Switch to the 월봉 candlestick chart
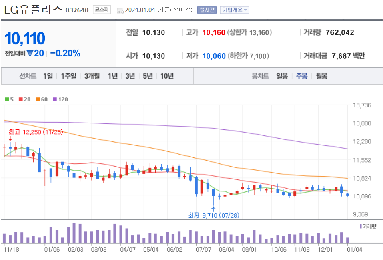This screenshot has width=383, height=260. (x=321, y=76)
